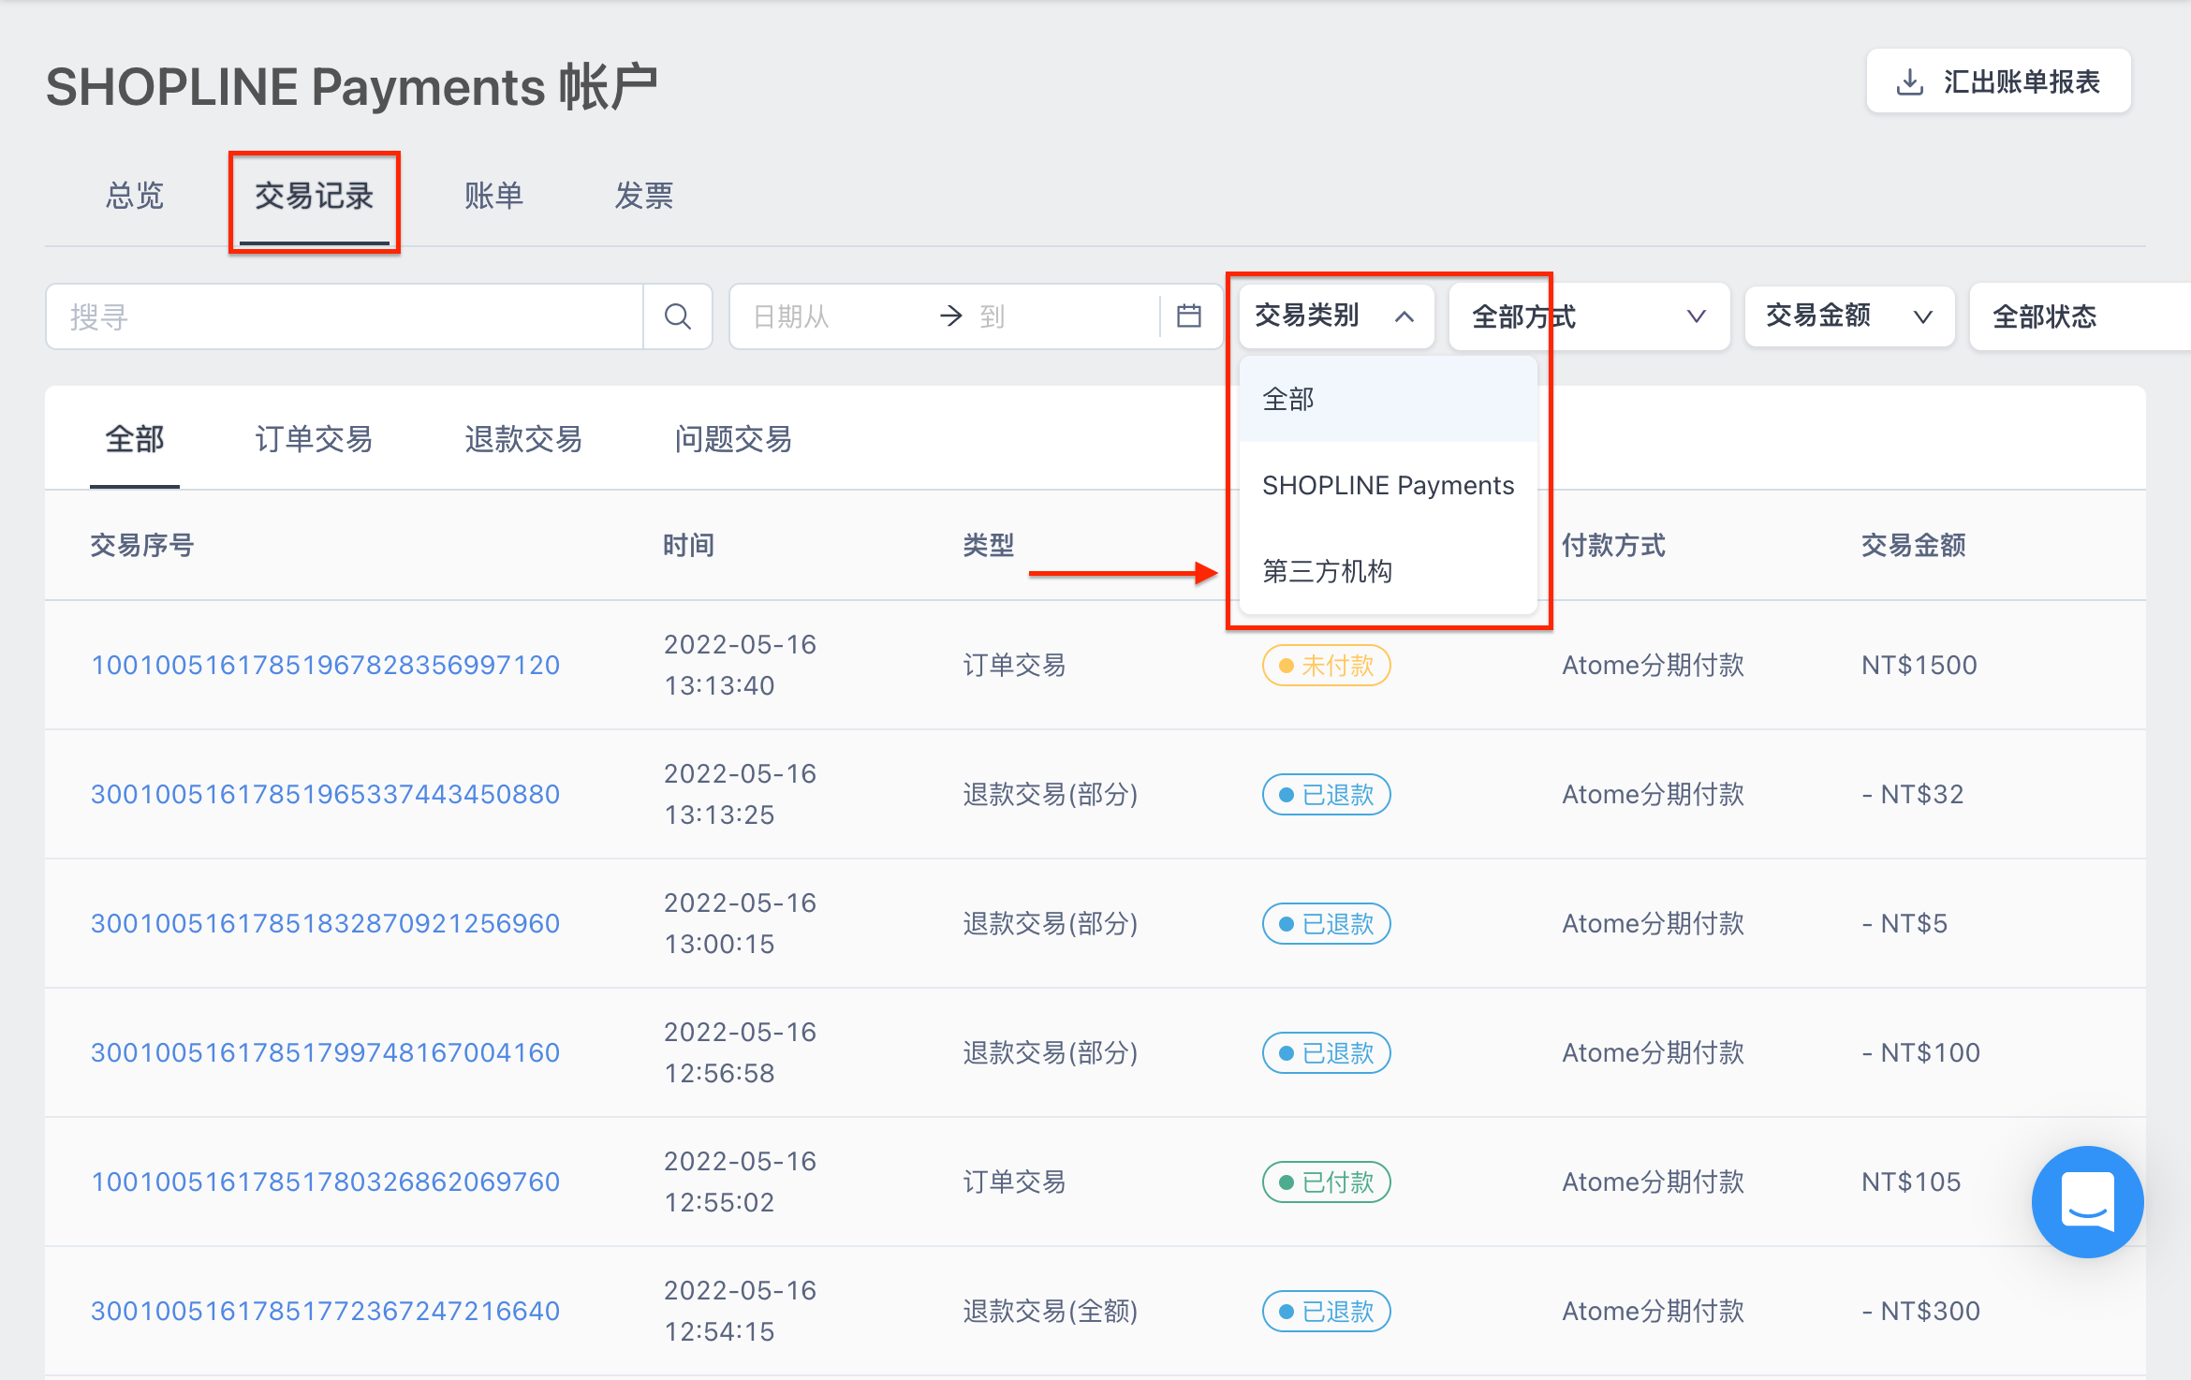Switch to the 账单 tab

[x=494, y=196]
